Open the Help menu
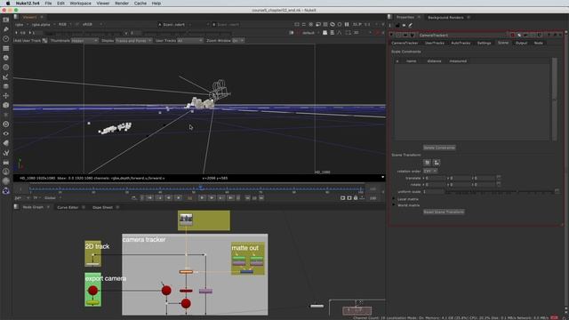 [156, 4]
